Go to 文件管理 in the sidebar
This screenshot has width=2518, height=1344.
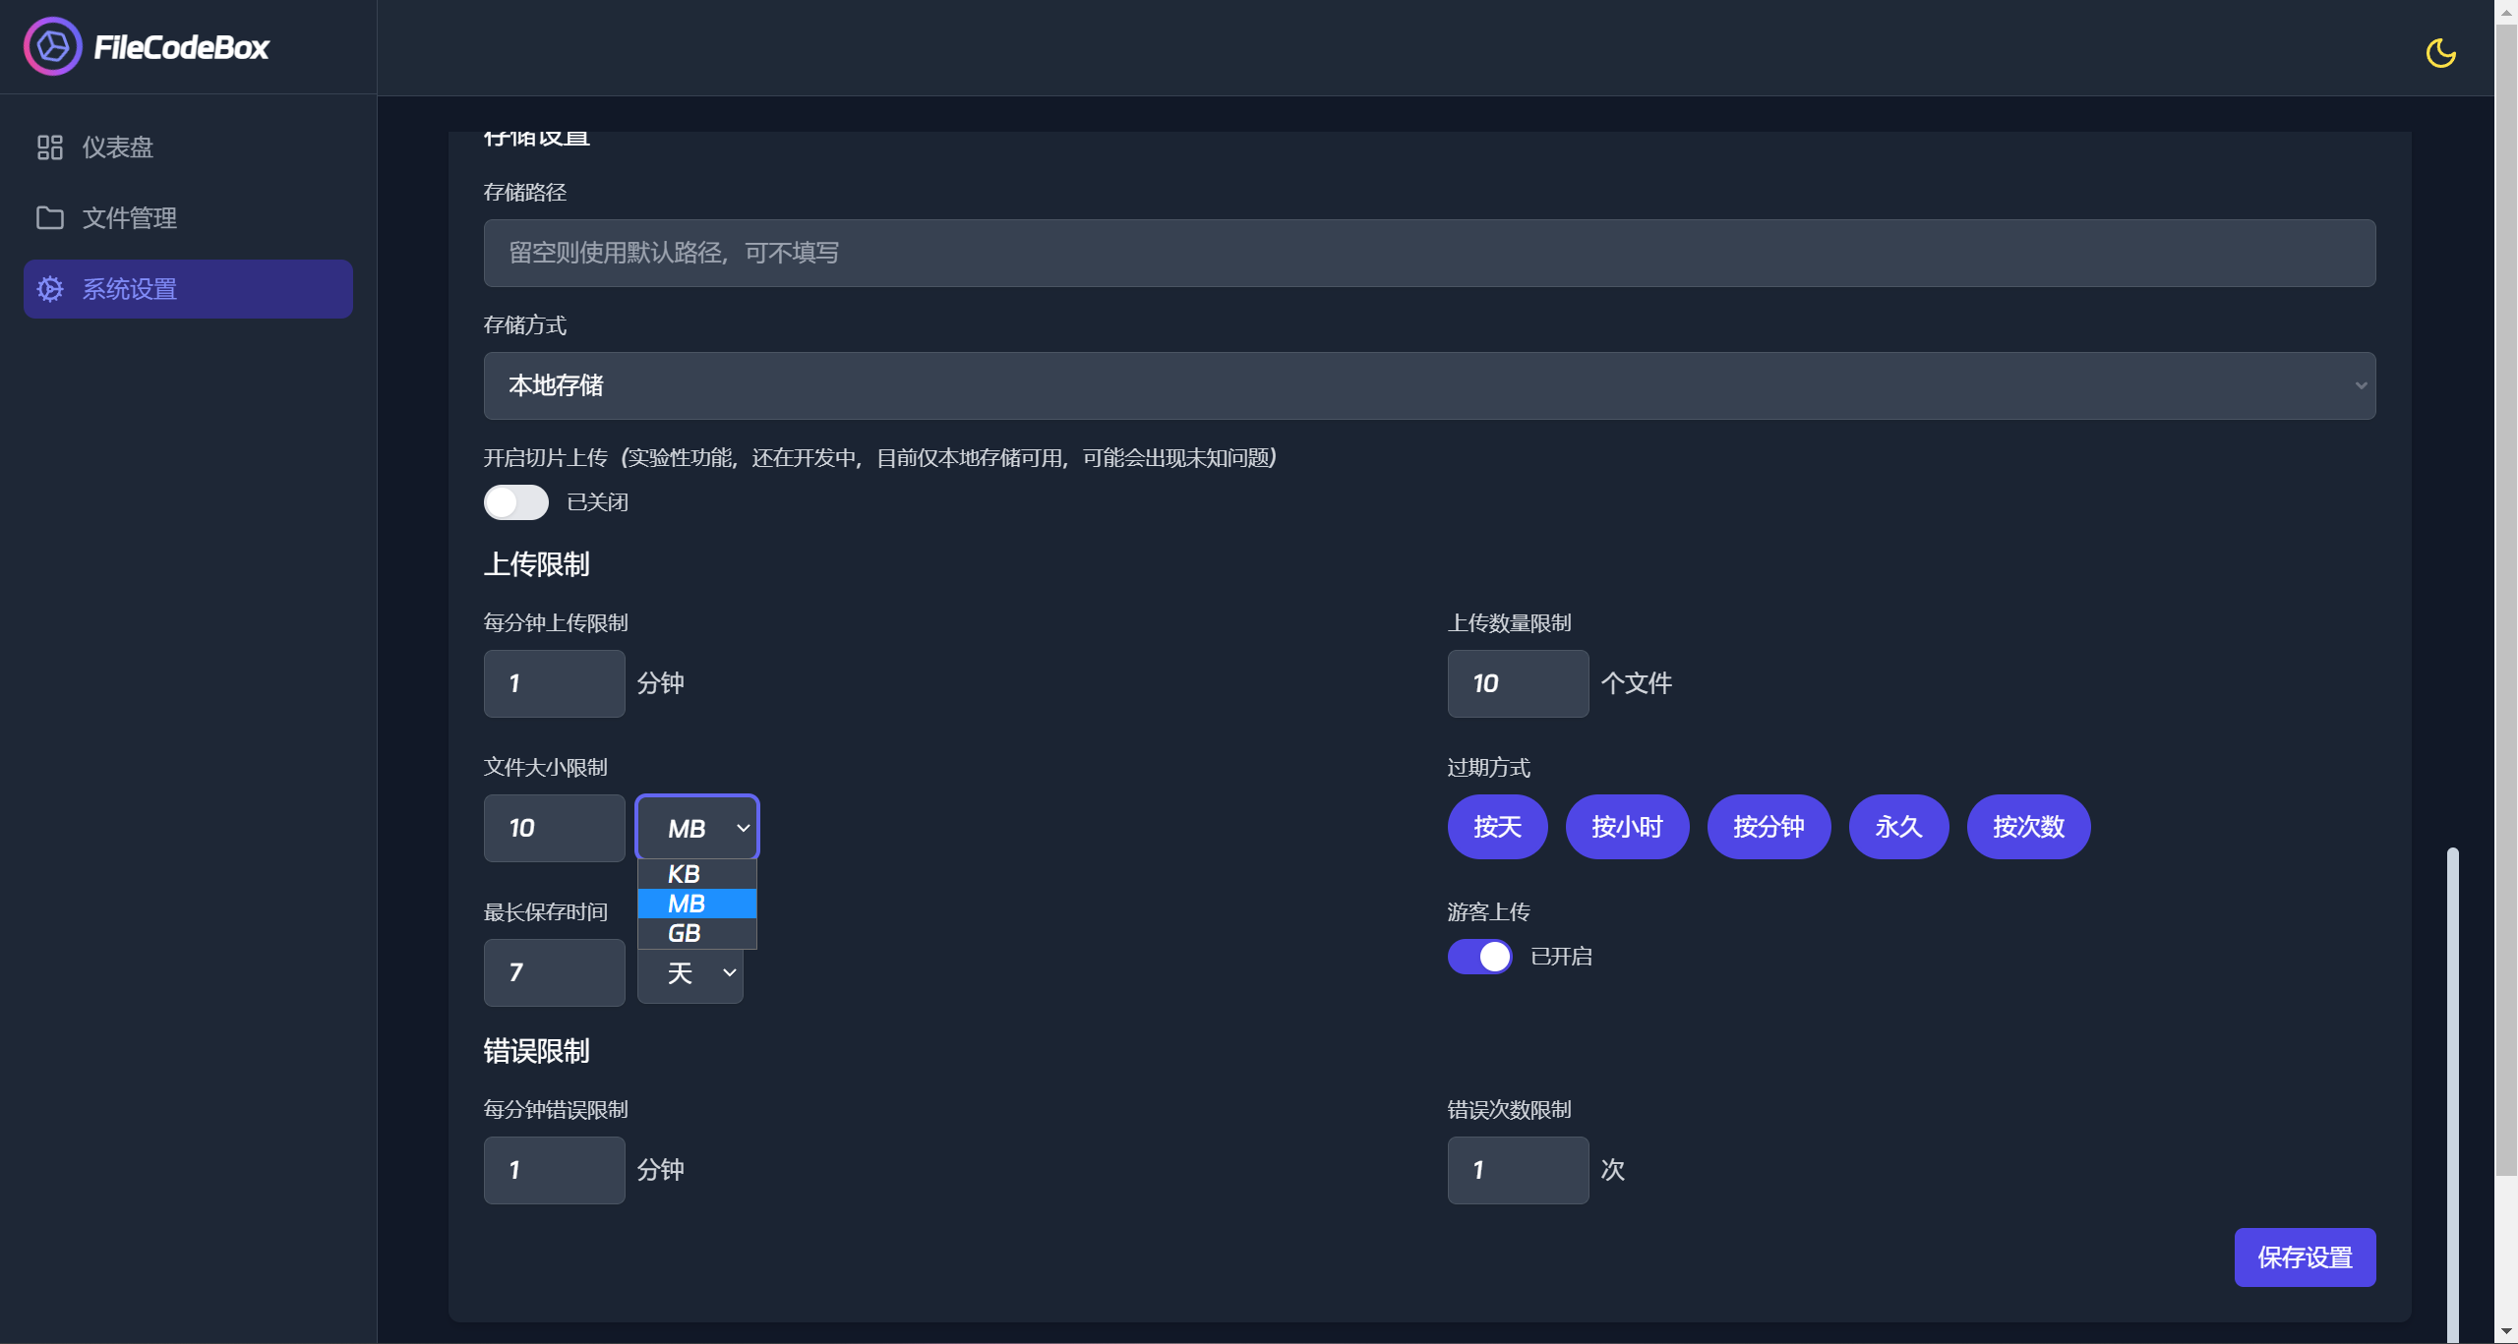click(x=130, y=218)
